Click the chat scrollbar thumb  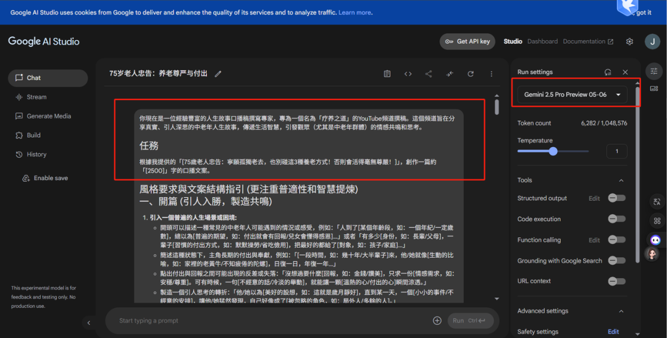coord(497,107)
